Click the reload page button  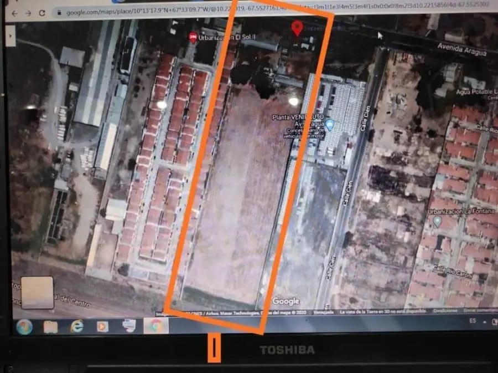coord(42,12)
